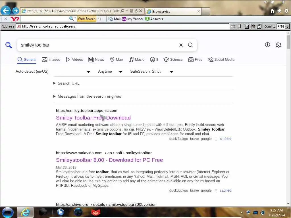Click the page vertical scrollbar thumb
The image size is (291, 218).
click(x=288, y=42)
